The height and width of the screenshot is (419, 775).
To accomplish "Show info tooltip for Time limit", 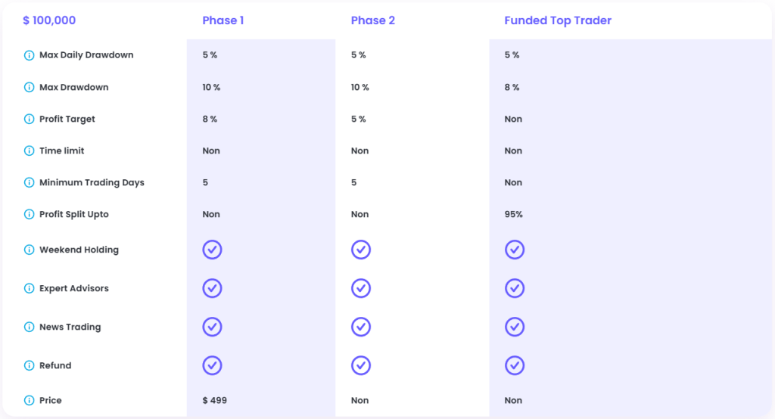I will click(x=30, y=151).
